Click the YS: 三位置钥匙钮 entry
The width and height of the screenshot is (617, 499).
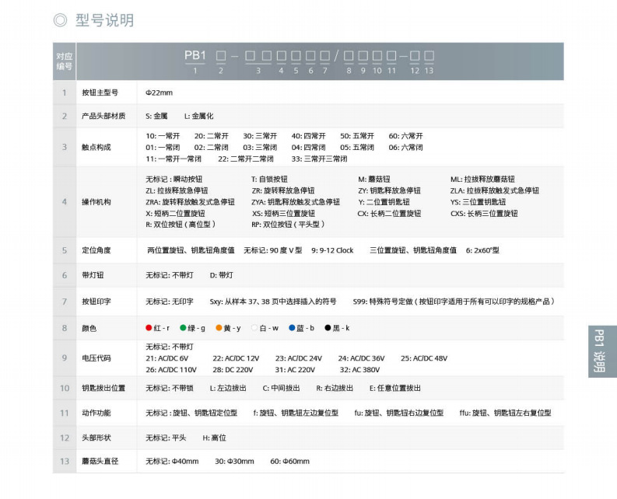tap(478, 202)
